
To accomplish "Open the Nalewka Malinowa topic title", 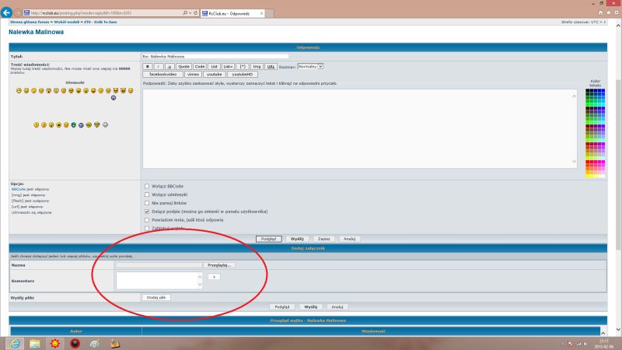I will [36, 32].
